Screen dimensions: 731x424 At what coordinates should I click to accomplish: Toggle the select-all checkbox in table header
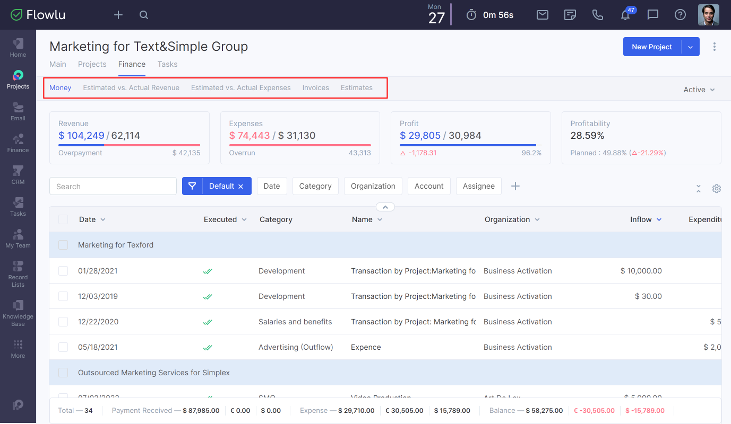pos(63,219)
